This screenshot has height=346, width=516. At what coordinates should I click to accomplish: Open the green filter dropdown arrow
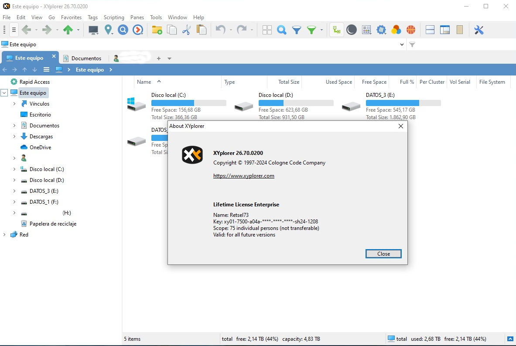pyautogui.click(x=321, y=30)
